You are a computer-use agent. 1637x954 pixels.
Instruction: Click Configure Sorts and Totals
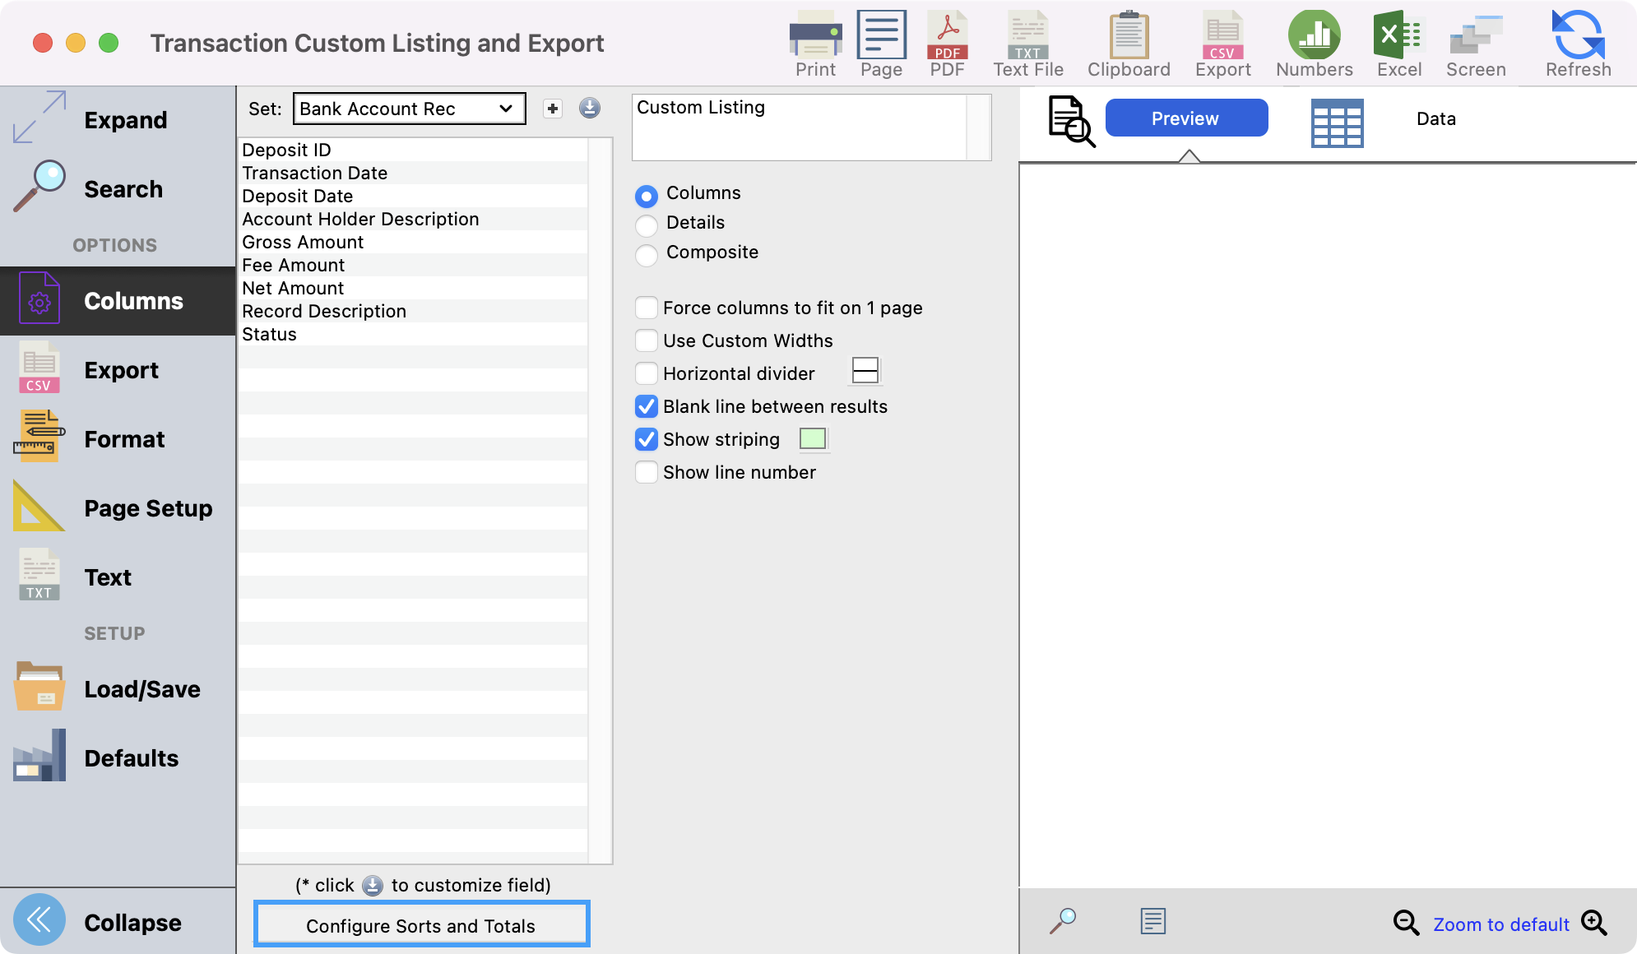tap(420, 924)
